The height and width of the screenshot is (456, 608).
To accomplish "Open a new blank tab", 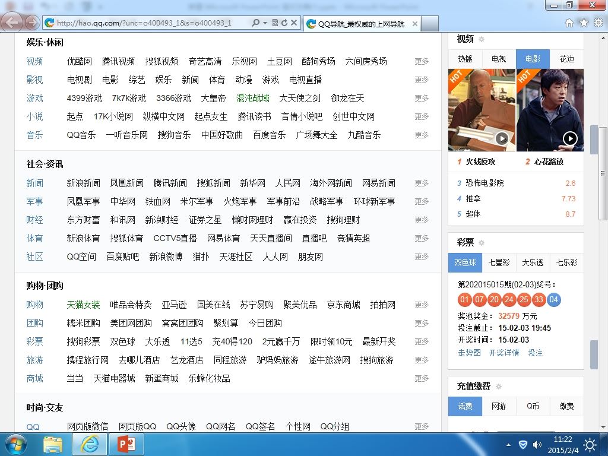I will coord(430,24).
